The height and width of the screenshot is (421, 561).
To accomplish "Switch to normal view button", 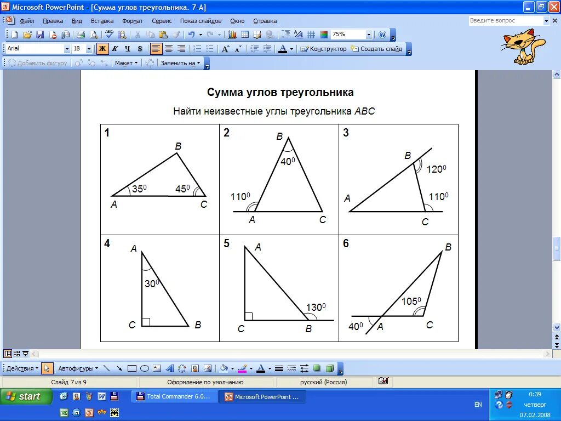I will (x=8, y=354).
